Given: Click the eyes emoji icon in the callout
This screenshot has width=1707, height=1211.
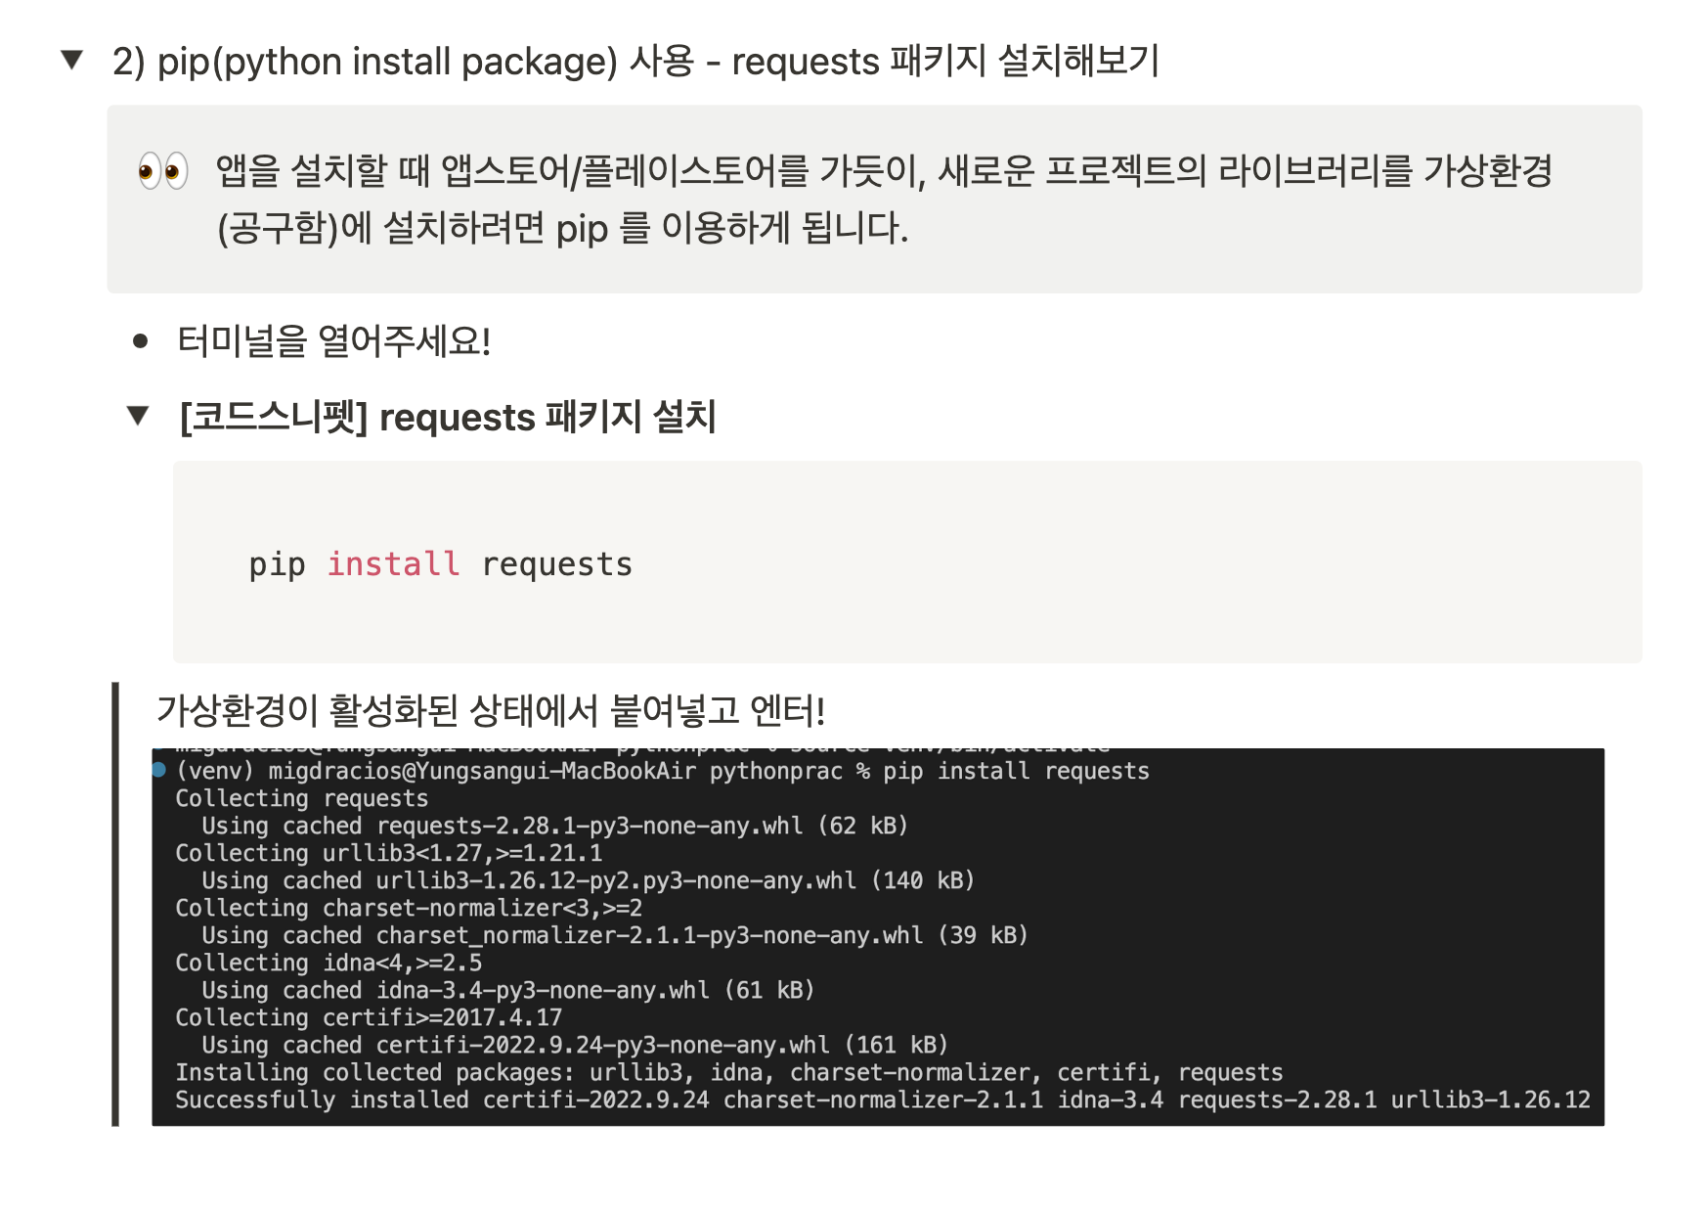Looking at the screenshot, I should coord(163,171).
